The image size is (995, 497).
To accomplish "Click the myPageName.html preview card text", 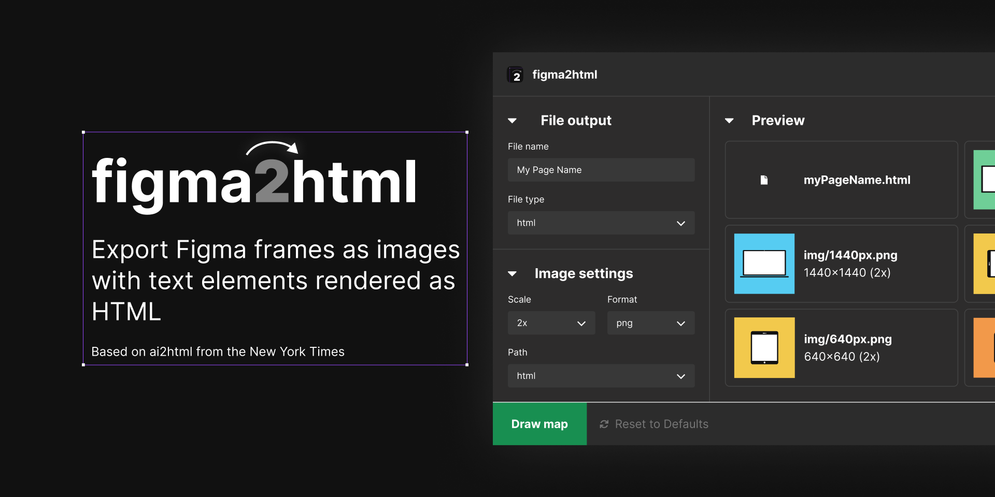I will pyautogui.click(x=857, y=180).
